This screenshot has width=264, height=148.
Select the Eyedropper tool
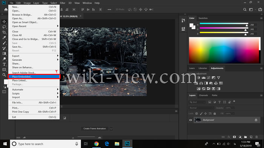pyautogui.click(x=4, y=38)
